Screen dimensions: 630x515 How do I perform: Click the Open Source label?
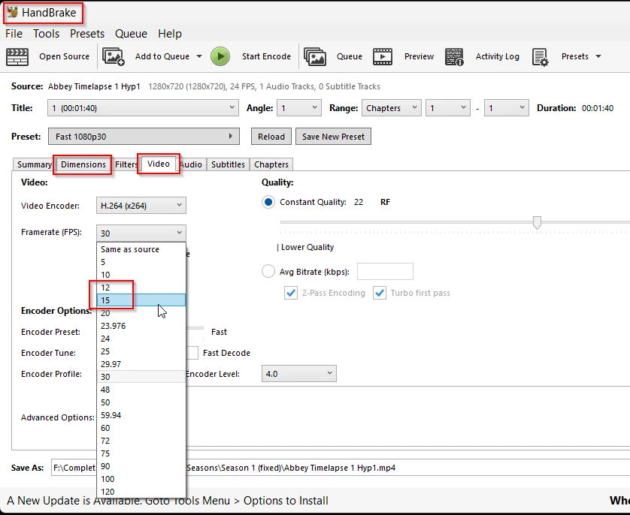pyautogui.click(x=65, y=56)
